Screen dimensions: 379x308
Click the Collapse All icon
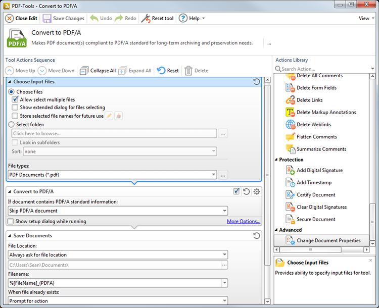(x=84, y=71)
